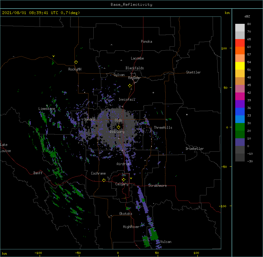Click the Didsbury town label

117,132
